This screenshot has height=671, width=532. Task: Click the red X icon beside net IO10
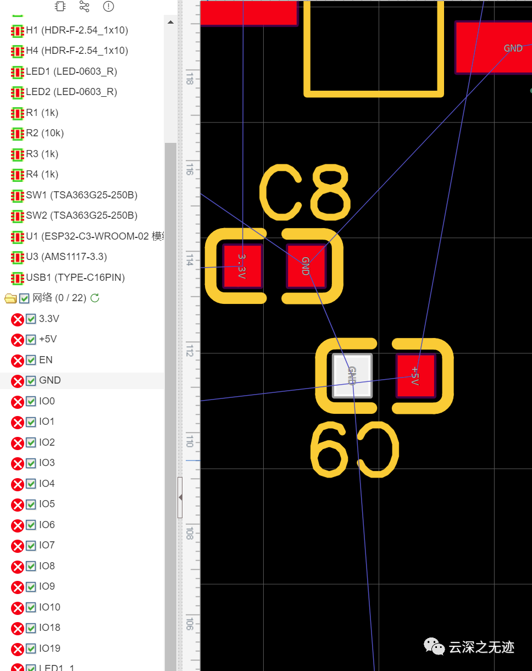click(16, 608)
